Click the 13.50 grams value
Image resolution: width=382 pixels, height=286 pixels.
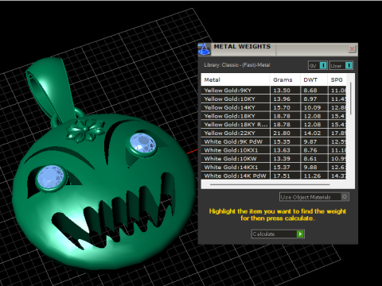pos(282,91)
